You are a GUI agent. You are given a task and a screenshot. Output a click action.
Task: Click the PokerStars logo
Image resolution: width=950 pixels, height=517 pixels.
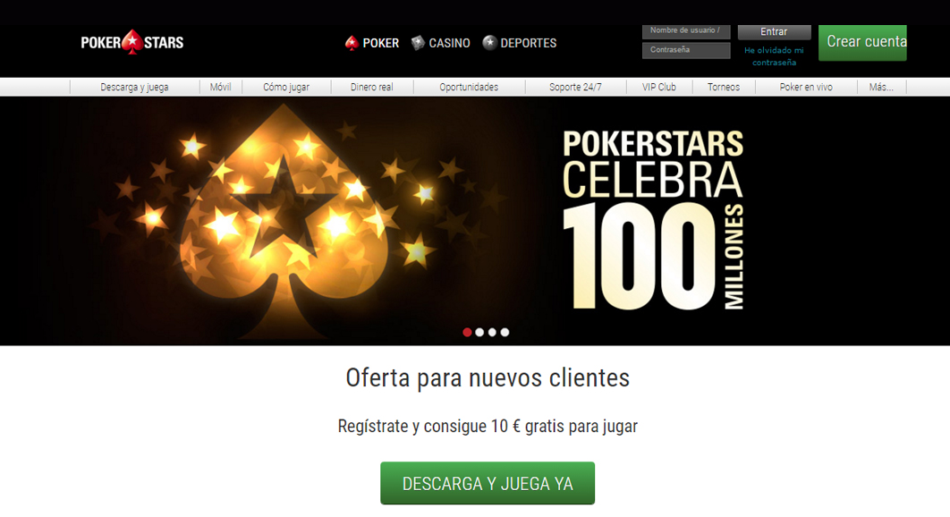132,42
